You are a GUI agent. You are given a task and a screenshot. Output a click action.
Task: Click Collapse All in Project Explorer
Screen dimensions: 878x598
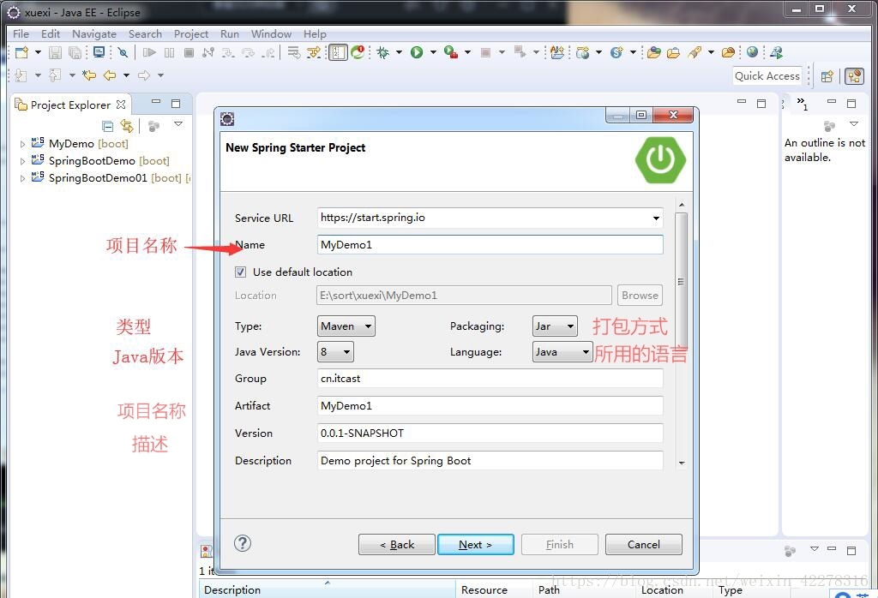pyautogui.click(x=107, y=126)
